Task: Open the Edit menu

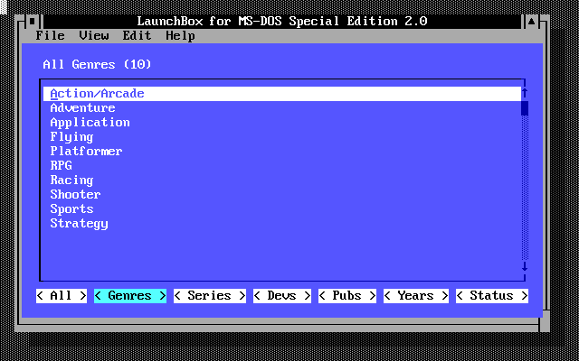Action: [137, 36]
